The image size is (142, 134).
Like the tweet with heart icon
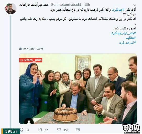59,130
